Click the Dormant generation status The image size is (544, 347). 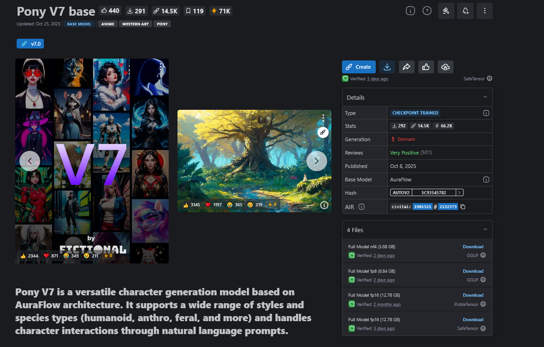403,139
